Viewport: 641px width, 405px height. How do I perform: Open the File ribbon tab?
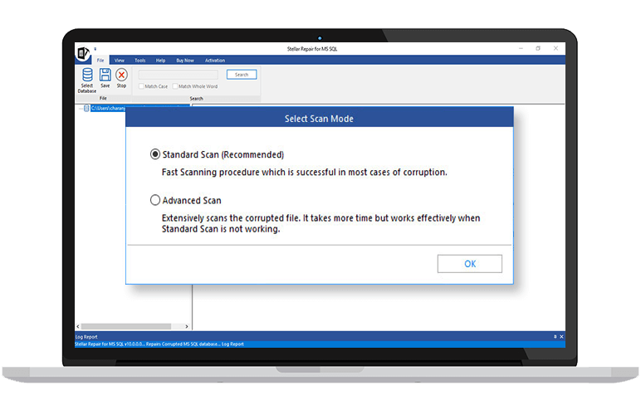pyautogui.click(x=100, y=60)
